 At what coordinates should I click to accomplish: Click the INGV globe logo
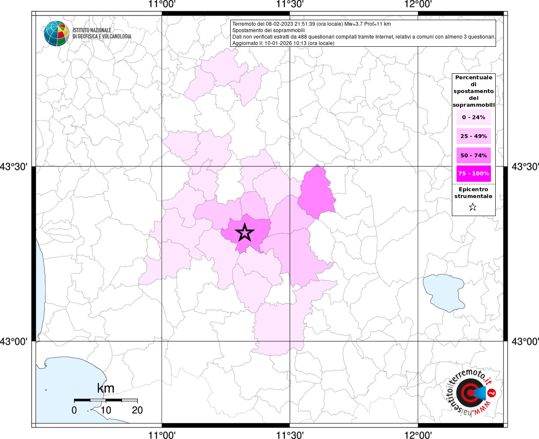[x=57, y=33]
